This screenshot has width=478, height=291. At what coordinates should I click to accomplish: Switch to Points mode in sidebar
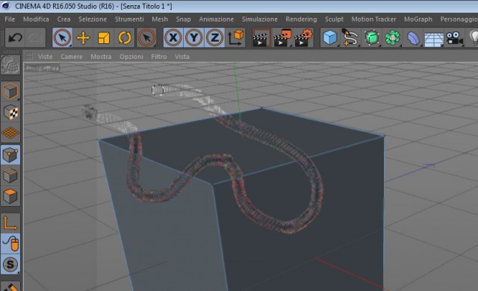point(10,155)
